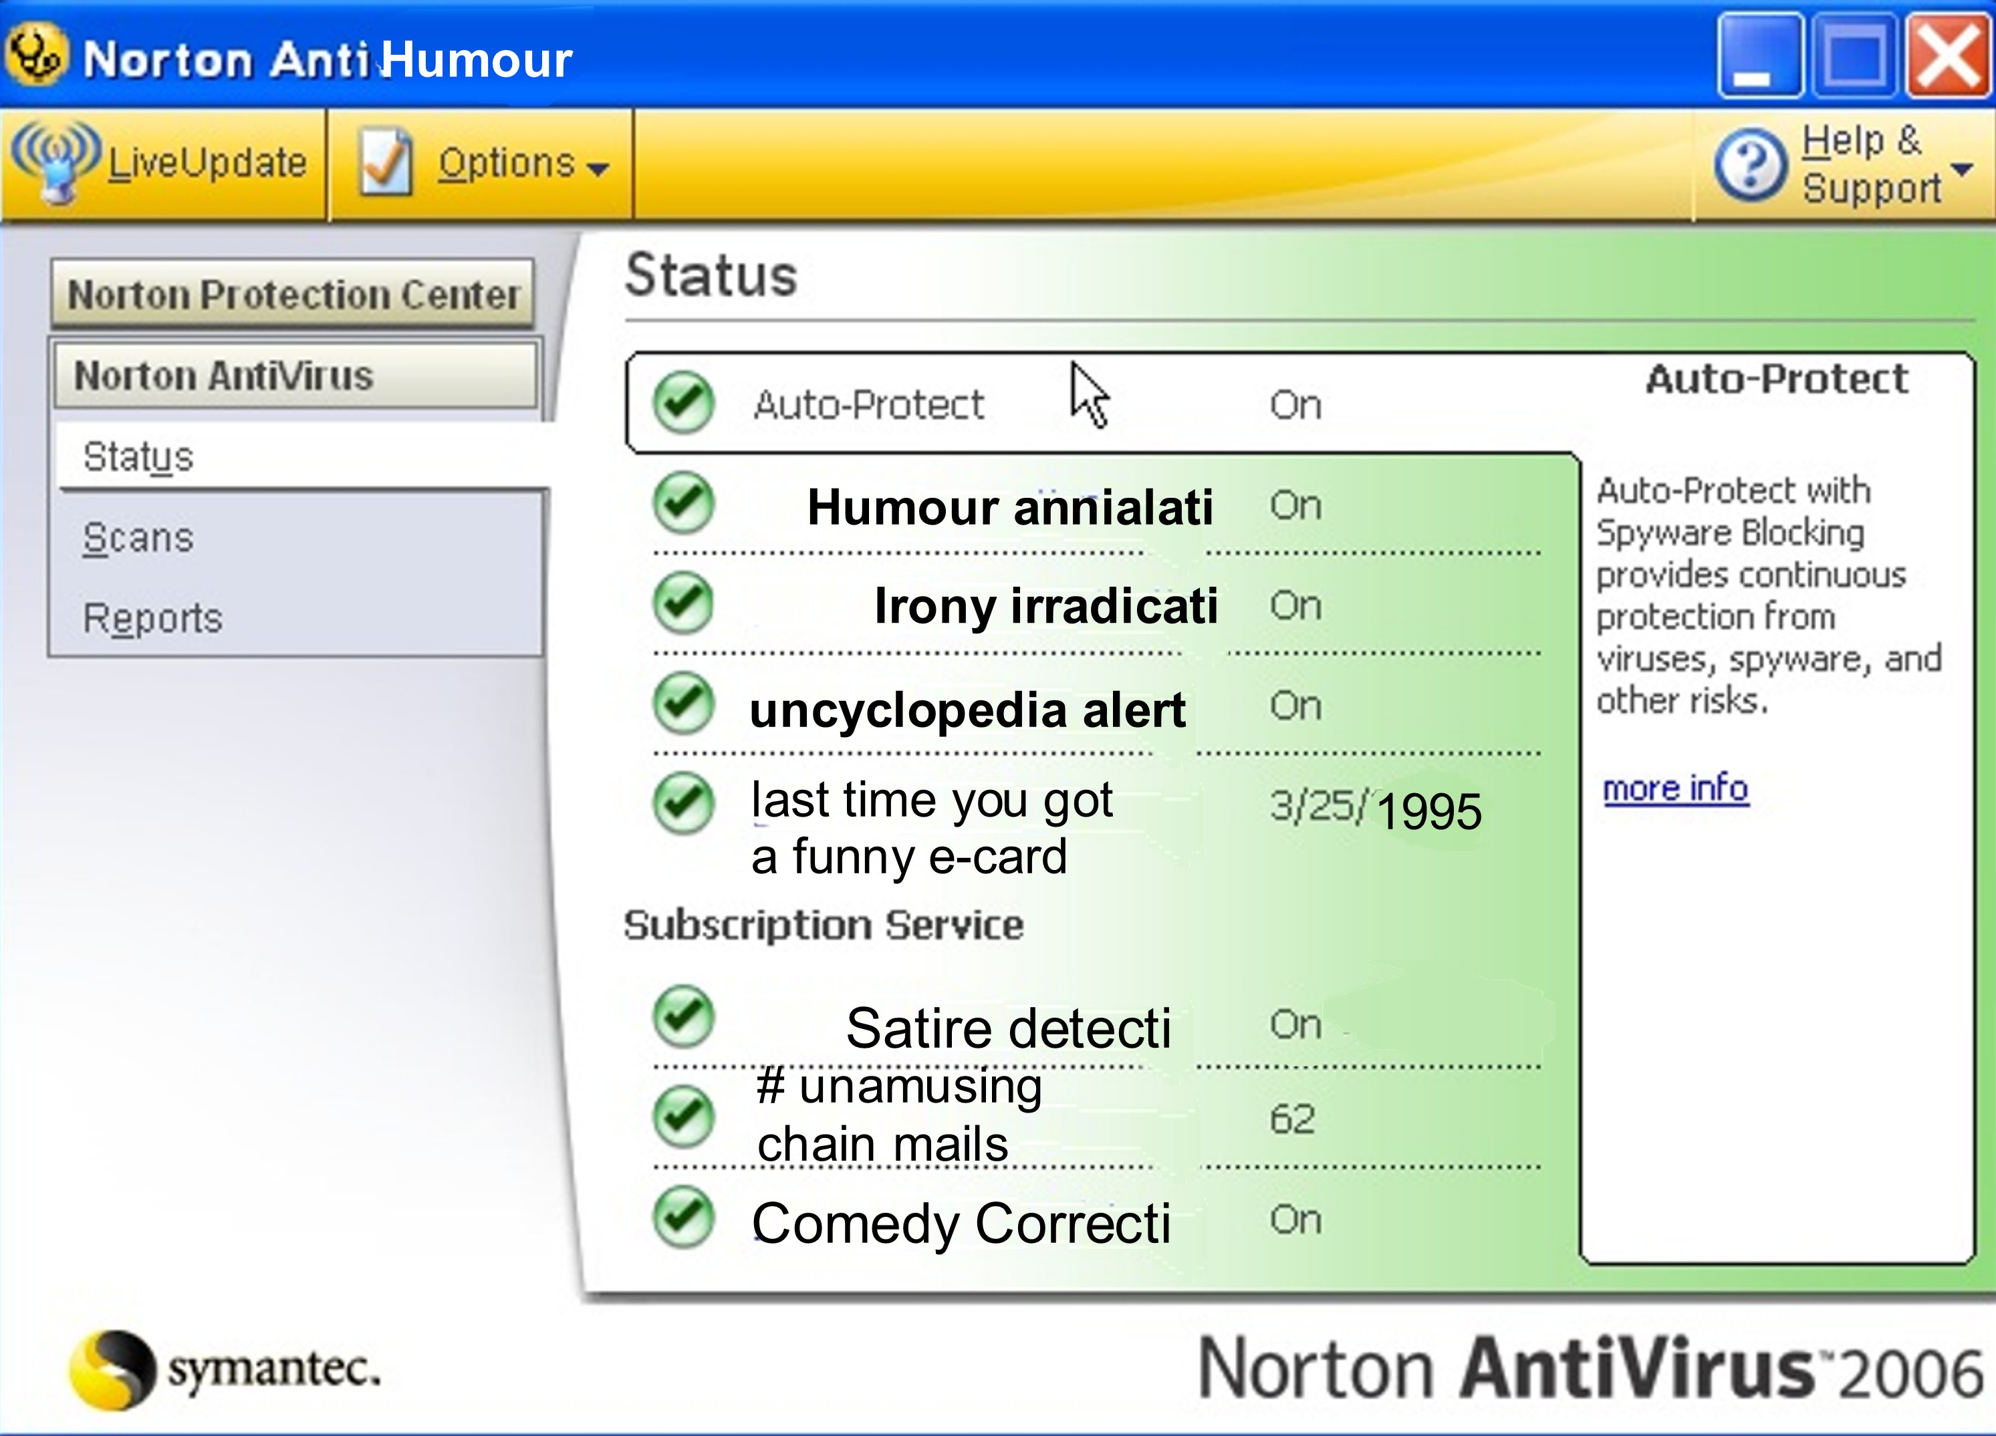Click the Auto-Protect description heading
Image resolution: width=1996 pixels, height=1436 pixels.
(1777, 378)
